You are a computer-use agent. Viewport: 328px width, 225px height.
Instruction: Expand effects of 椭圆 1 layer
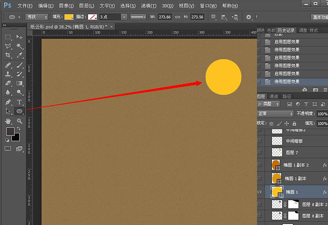click(x=325, y=192)
